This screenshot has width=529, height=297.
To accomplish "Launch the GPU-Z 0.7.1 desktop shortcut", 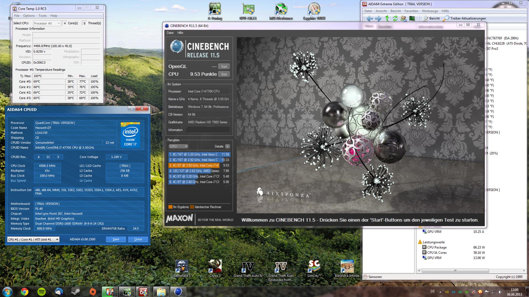I will pos(248,11).
